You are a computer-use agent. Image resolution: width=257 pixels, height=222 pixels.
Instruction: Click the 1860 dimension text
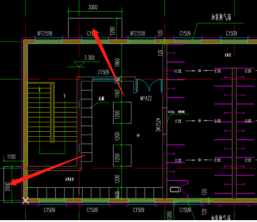(117, 62)
